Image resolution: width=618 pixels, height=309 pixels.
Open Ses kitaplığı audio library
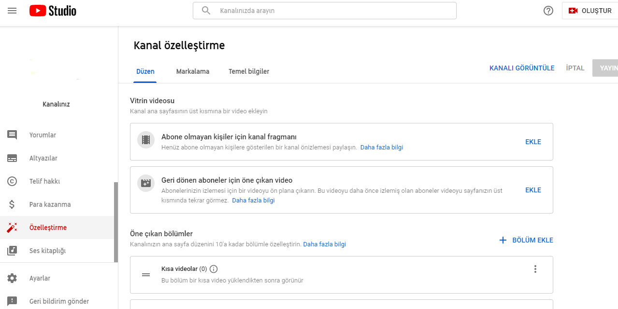47,251
